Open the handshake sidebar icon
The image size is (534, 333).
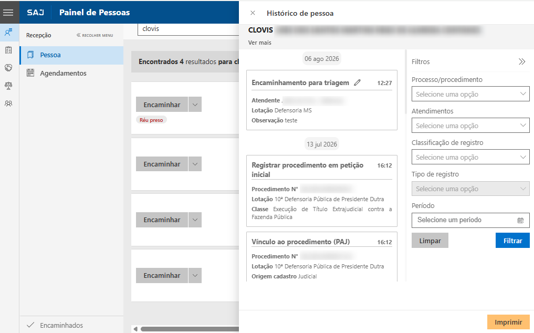[8, 67]
